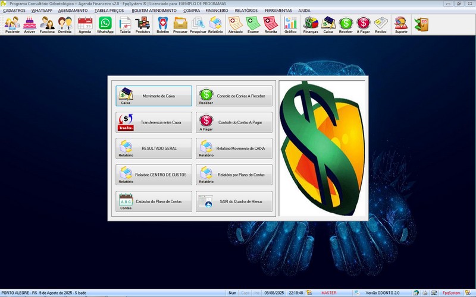476x297 pixels.
Task: Open the Produtos toolbar icon
Action: coord(143,24)
